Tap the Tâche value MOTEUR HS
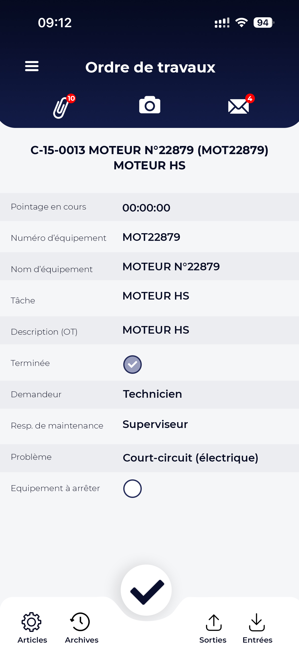 [x=156, y=296]
